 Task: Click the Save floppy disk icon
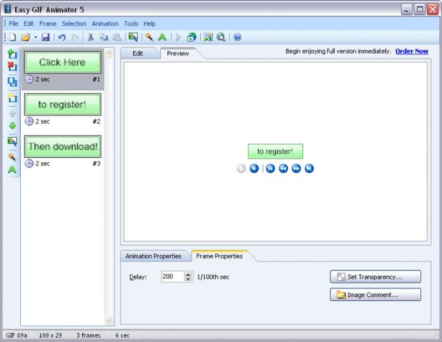45,37
